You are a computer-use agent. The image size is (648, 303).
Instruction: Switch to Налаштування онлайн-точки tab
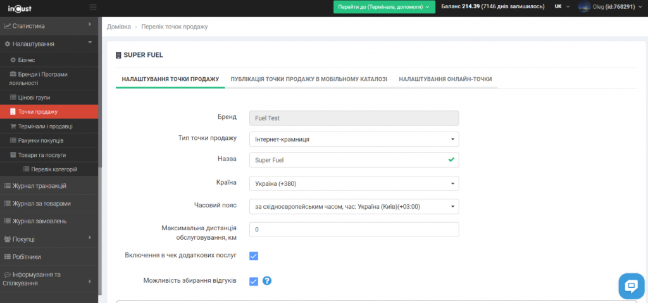tap(445, 80)
